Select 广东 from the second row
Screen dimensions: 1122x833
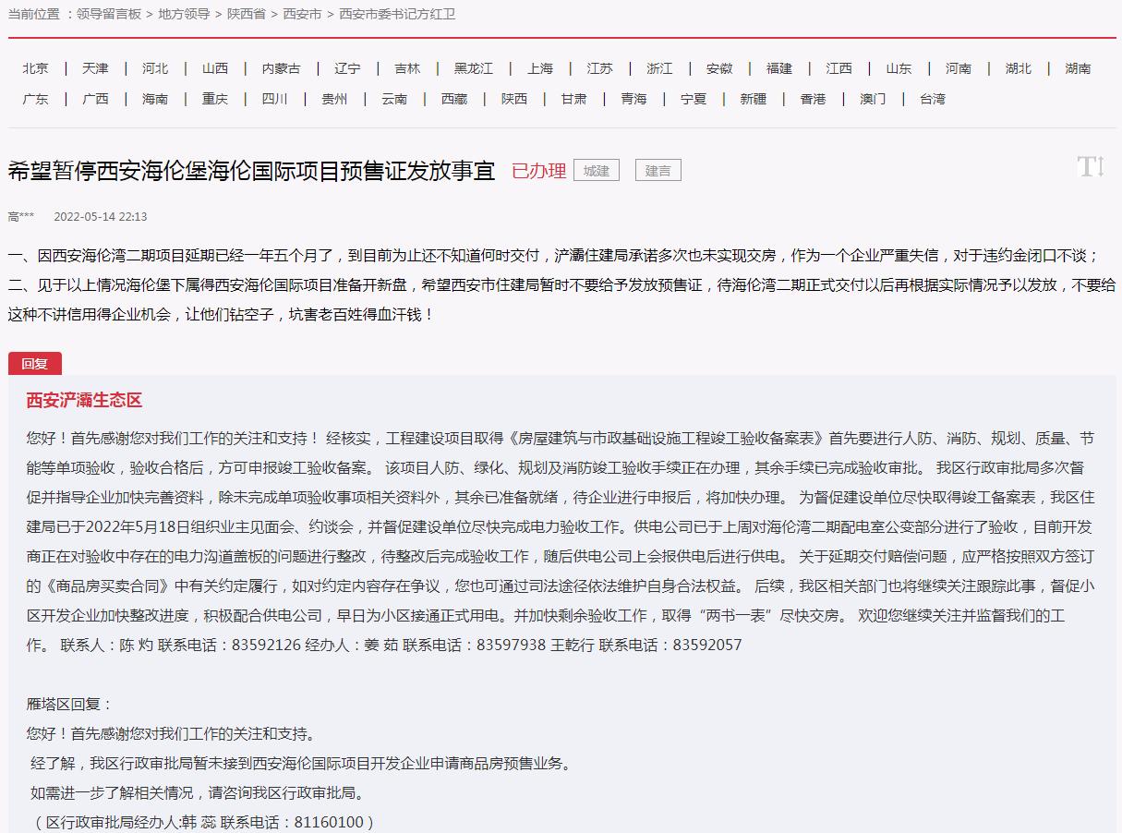pos(36,99)
